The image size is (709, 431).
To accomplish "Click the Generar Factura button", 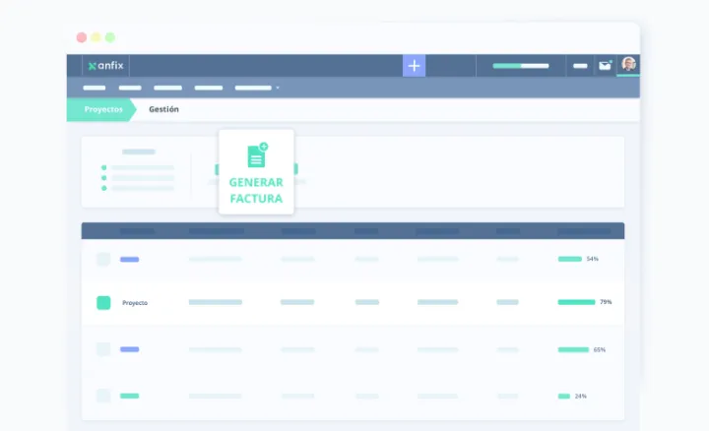I will click(x=256, y=190).
